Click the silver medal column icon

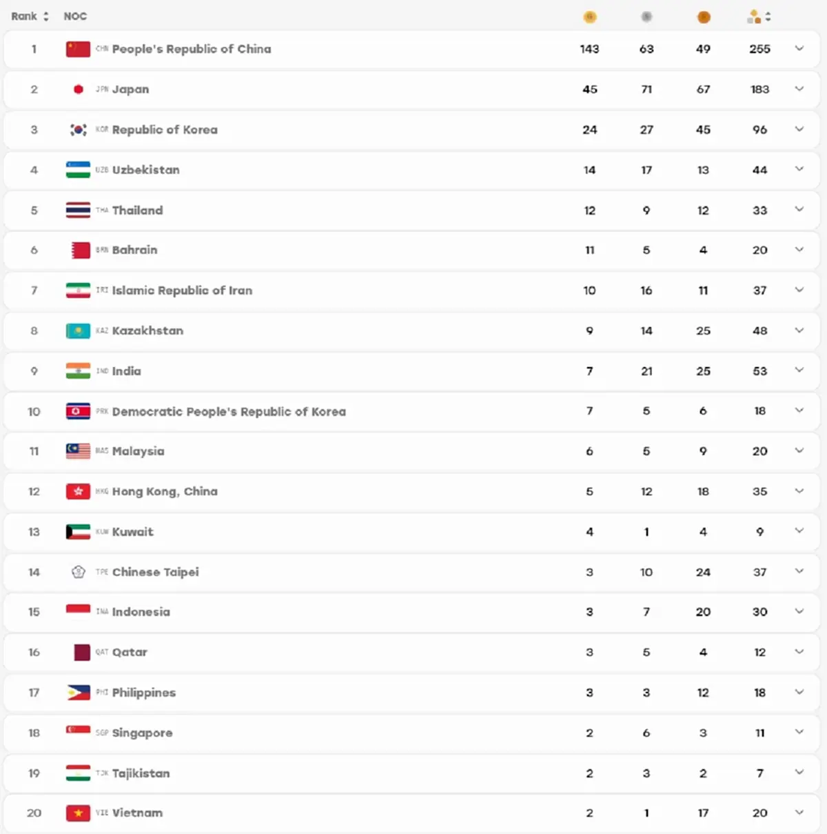pyautogui.click(x=646, y=17)
